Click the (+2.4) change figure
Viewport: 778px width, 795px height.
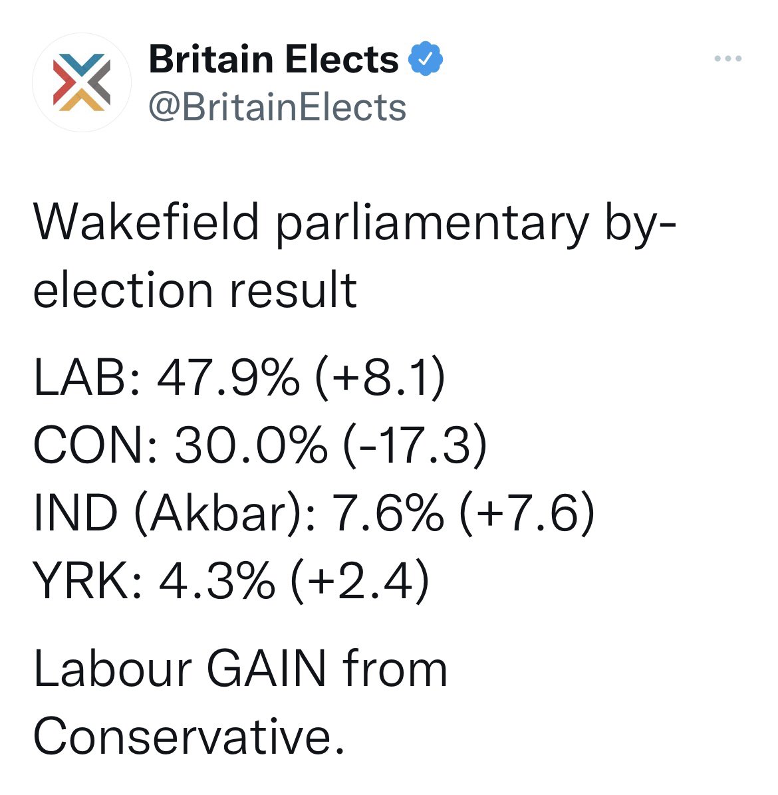[360, 580]
